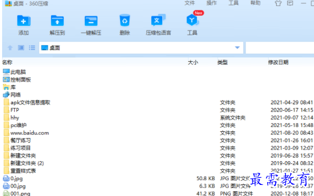
Task: Sort by the 名称 column header
Action: point(7,62)
